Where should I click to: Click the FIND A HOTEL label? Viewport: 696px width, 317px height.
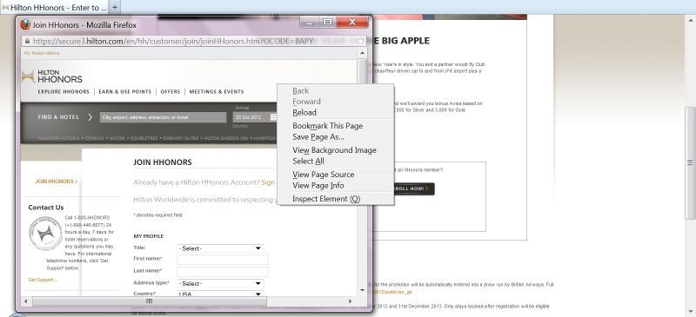pos(58,117)
